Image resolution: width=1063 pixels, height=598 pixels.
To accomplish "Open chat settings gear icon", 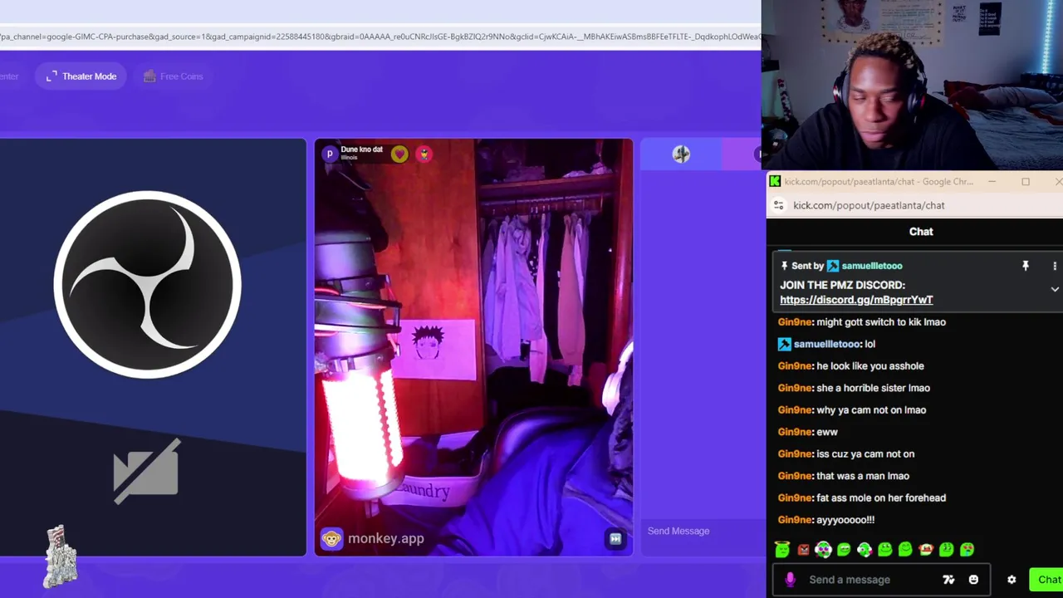I will pos(1012,580).
